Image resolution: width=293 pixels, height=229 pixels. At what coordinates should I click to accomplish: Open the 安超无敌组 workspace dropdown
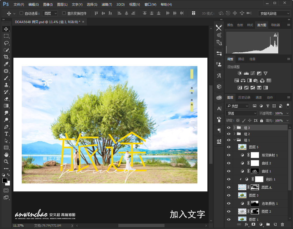tap(274, 13)
